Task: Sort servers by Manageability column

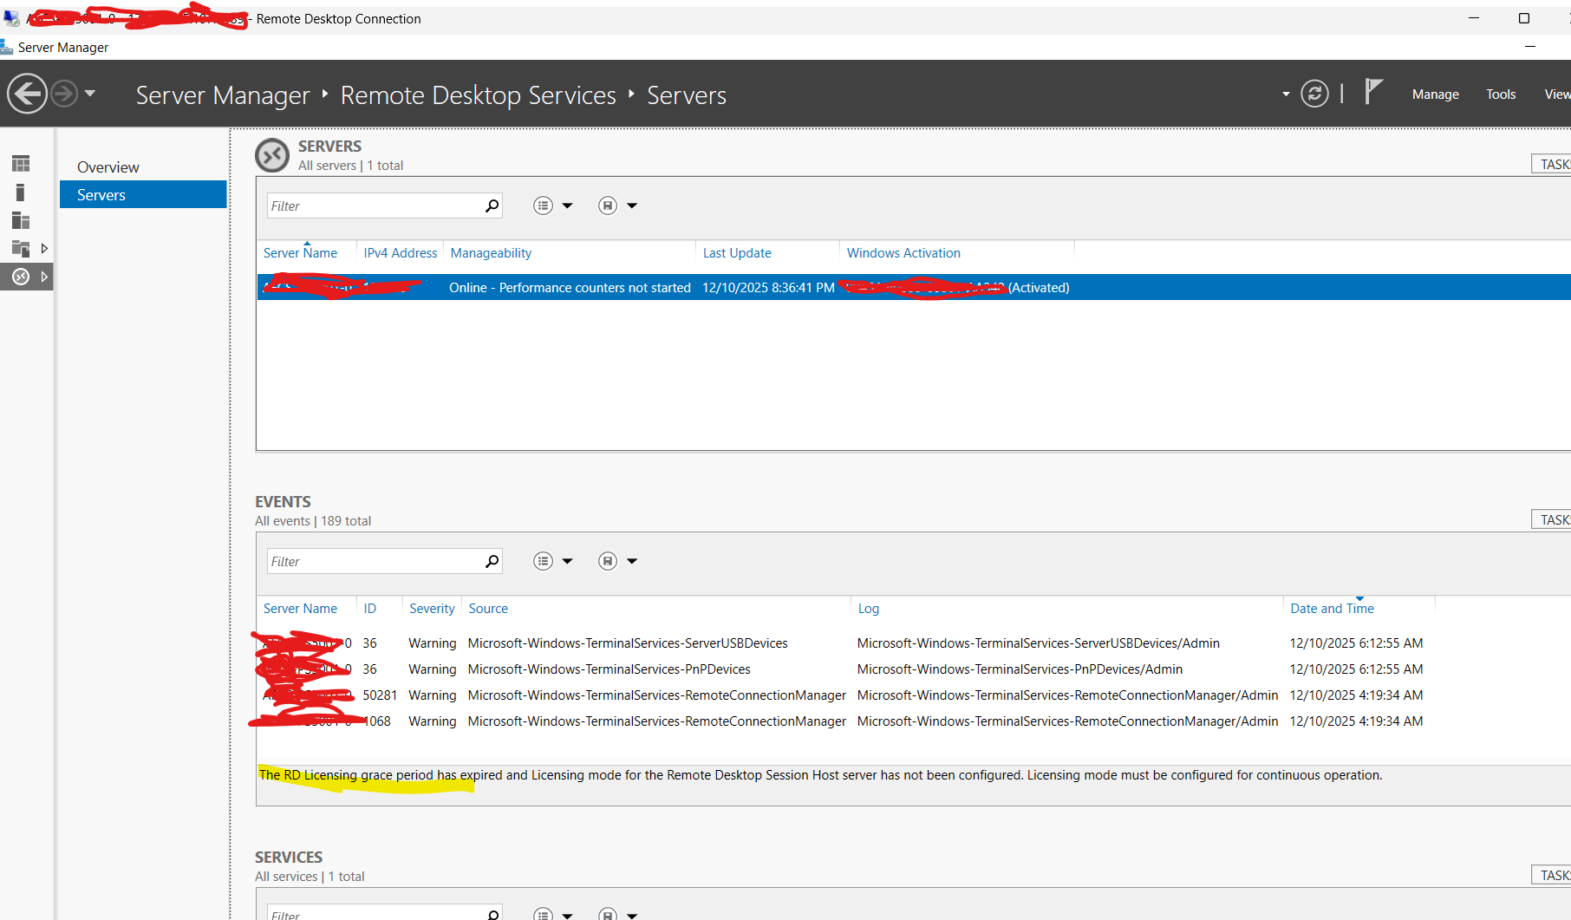Action: 491,253
